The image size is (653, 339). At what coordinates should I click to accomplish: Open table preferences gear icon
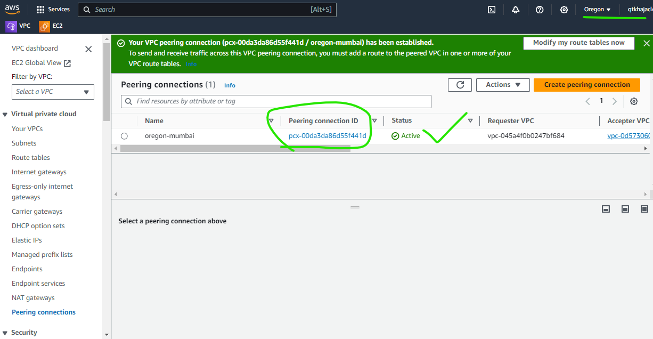coord(634,101)
